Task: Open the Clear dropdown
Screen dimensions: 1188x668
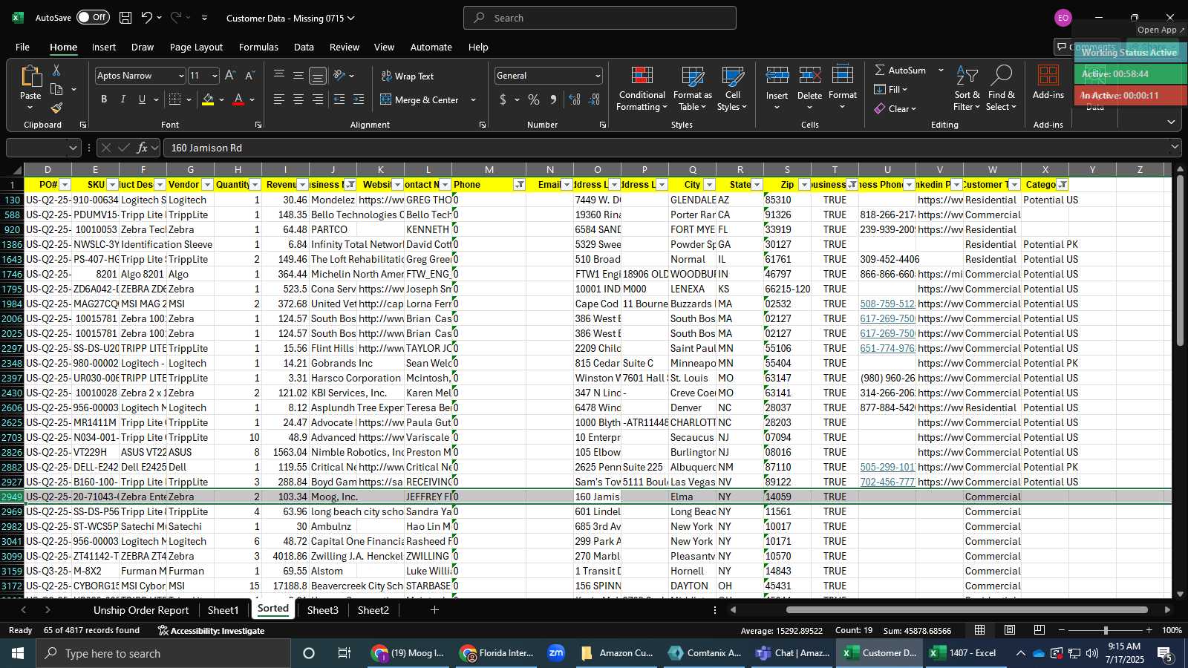Action: coord(895,109)
